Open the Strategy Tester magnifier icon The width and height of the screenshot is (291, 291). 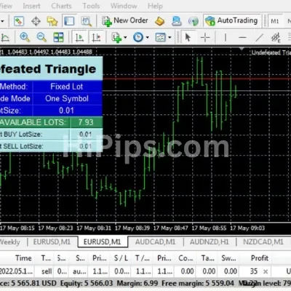click(86, 21)
